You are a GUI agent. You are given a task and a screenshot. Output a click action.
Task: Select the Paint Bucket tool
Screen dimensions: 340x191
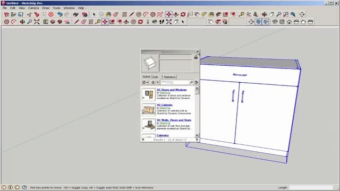pyautogui.click(x=108, y=14)
